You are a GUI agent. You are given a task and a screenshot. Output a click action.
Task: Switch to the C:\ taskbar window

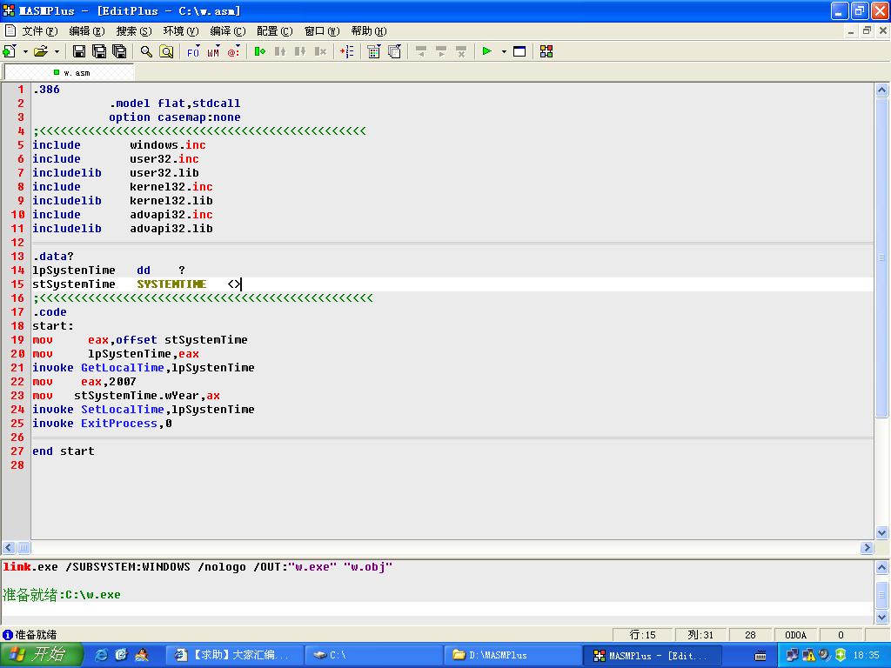[x=373, y=655]
